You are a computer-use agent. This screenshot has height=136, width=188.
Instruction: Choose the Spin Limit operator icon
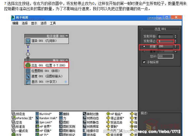pyautogui.click(x=37, y=122)
